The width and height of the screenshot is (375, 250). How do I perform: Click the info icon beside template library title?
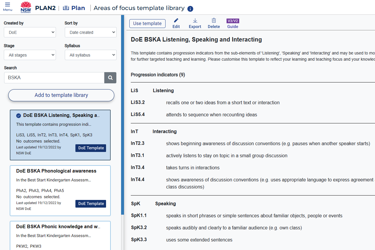click(190, 9)
